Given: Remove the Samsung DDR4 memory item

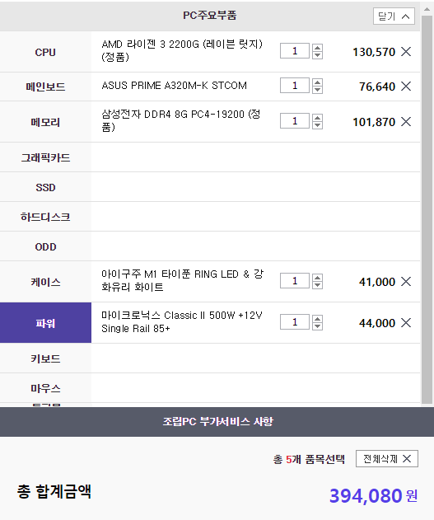Looking at the screenshot, I should click(406, 121).
